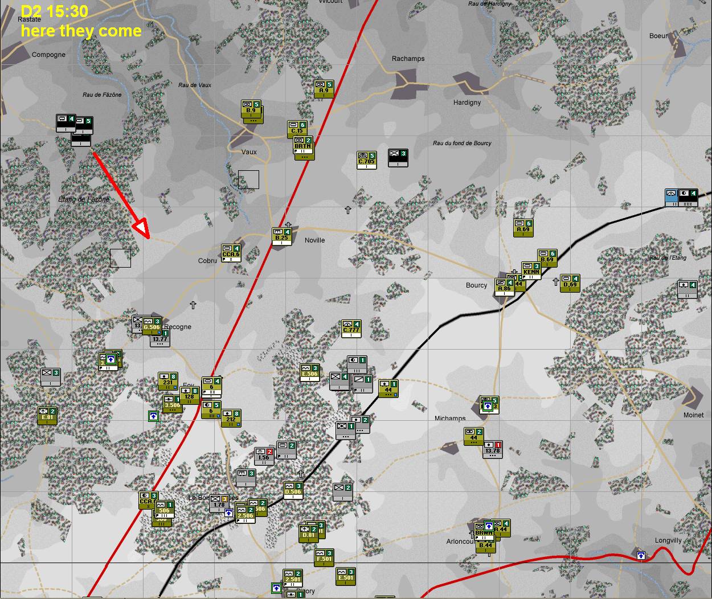Select the KENN unit counter
The height and width of the screenshot is (599, 712).
pyautogui.click(x=531, y=271)
